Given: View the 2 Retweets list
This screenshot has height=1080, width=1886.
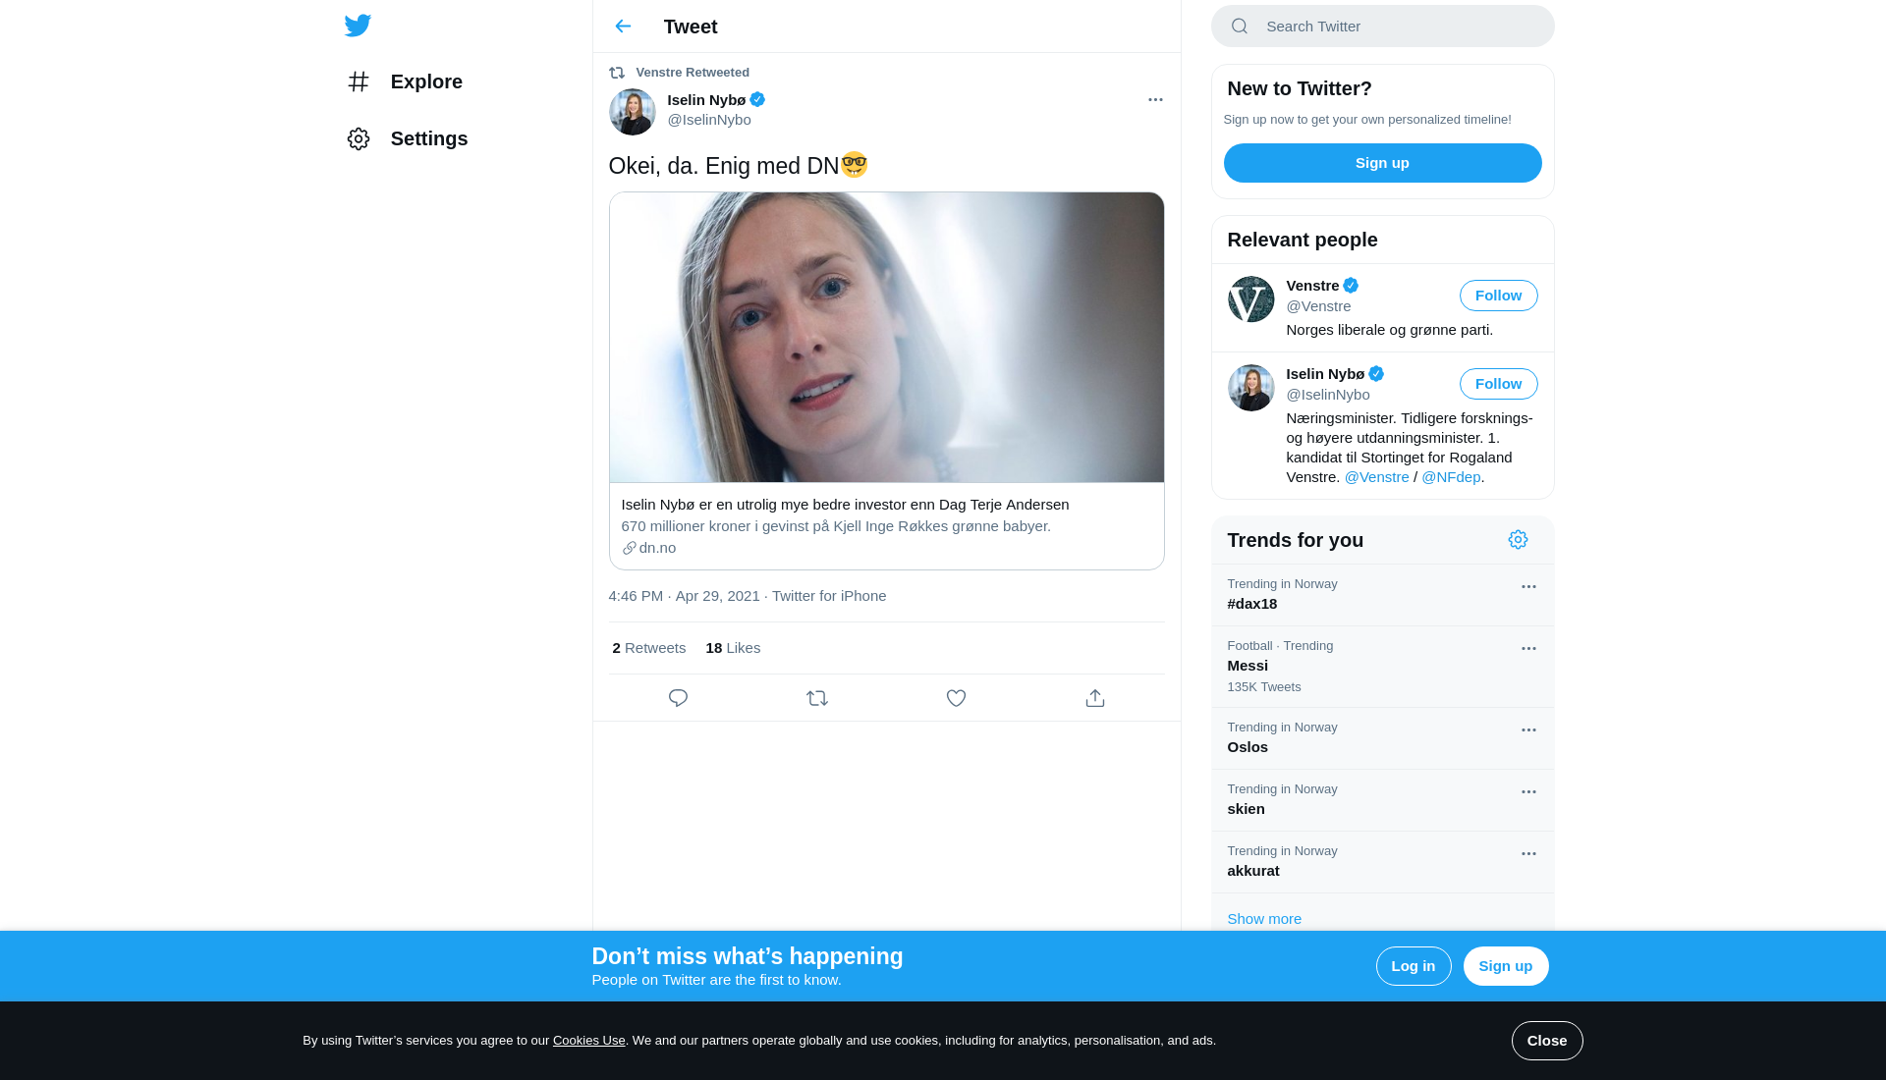Looking at the screenshot, I should 648,648.
